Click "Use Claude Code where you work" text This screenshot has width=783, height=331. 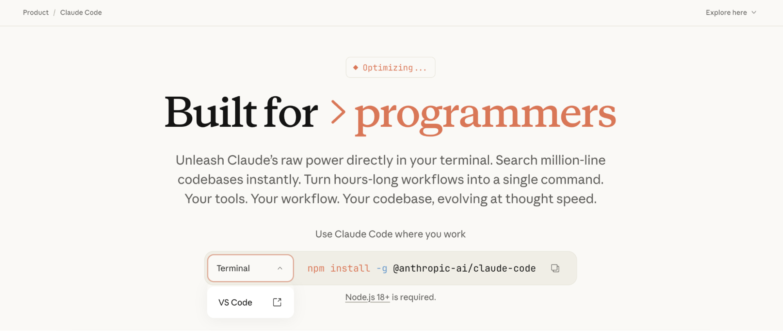(391, 234)
